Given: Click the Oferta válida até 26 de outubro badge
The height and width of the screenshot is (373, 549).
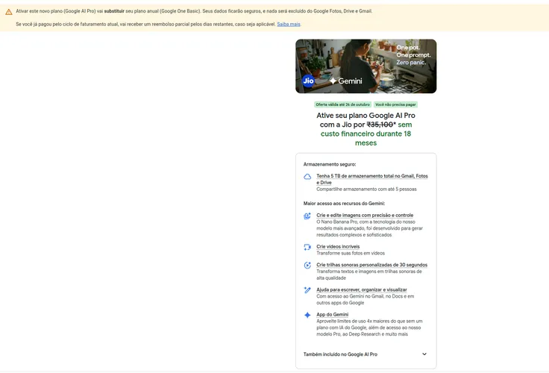Looking at the screenshot, I should click(x=343, y=104).
